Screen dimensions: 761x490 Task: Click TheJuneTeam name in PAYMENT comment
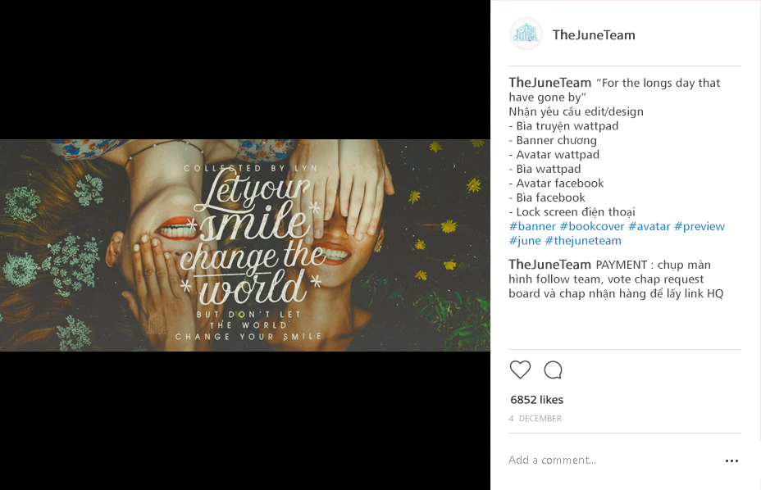click(x=550, y=265)
